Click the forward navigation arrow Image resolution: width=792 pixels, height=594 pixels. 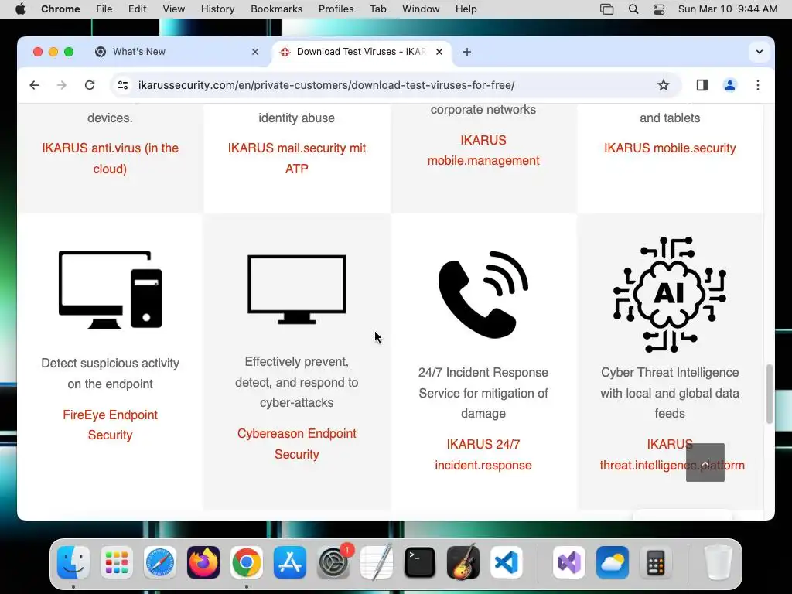pos(62,85)
